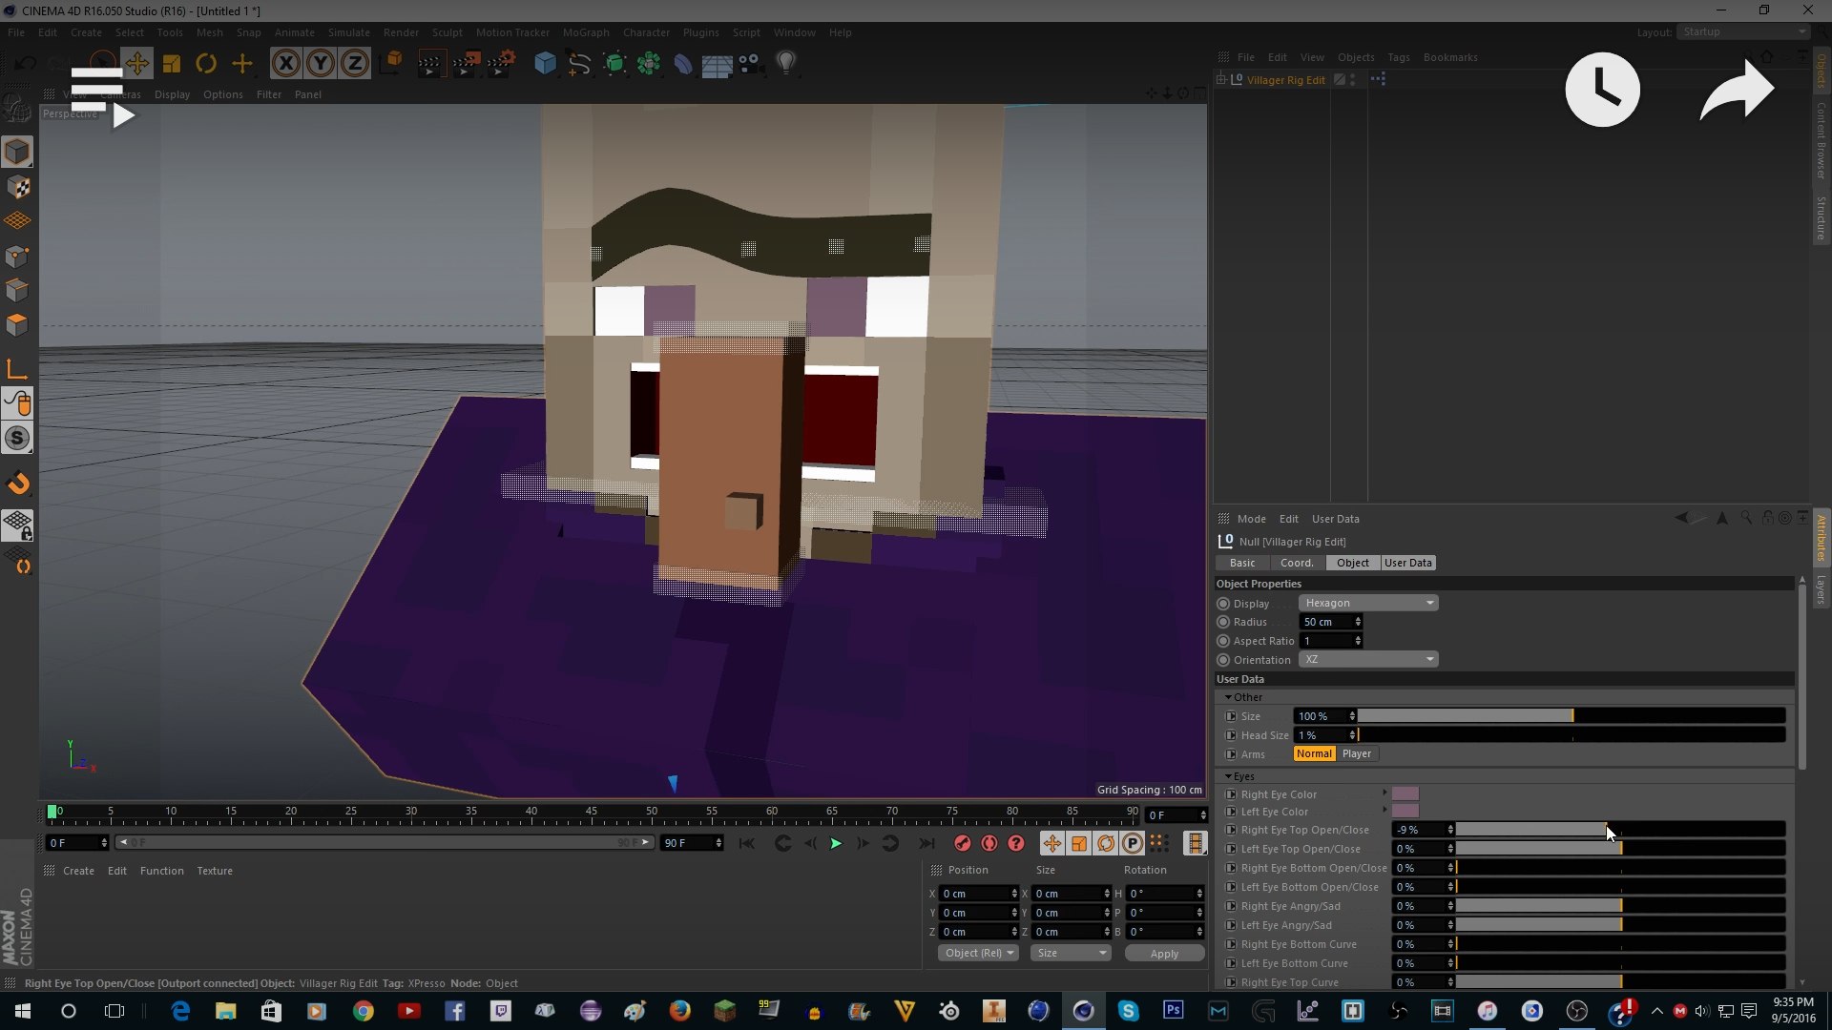Open the Simulate menu

click(348, 32)
